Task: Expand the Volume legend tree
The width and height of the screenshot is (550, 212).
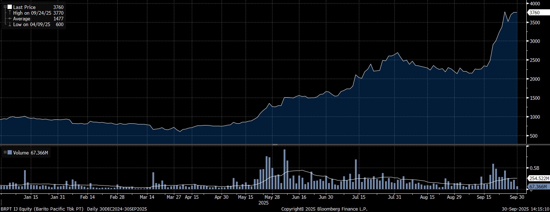Action: tap(5, 153)
